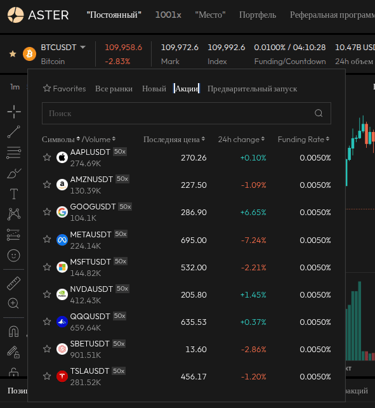
Task: Click the Aster logo
Action: (38, 15)
